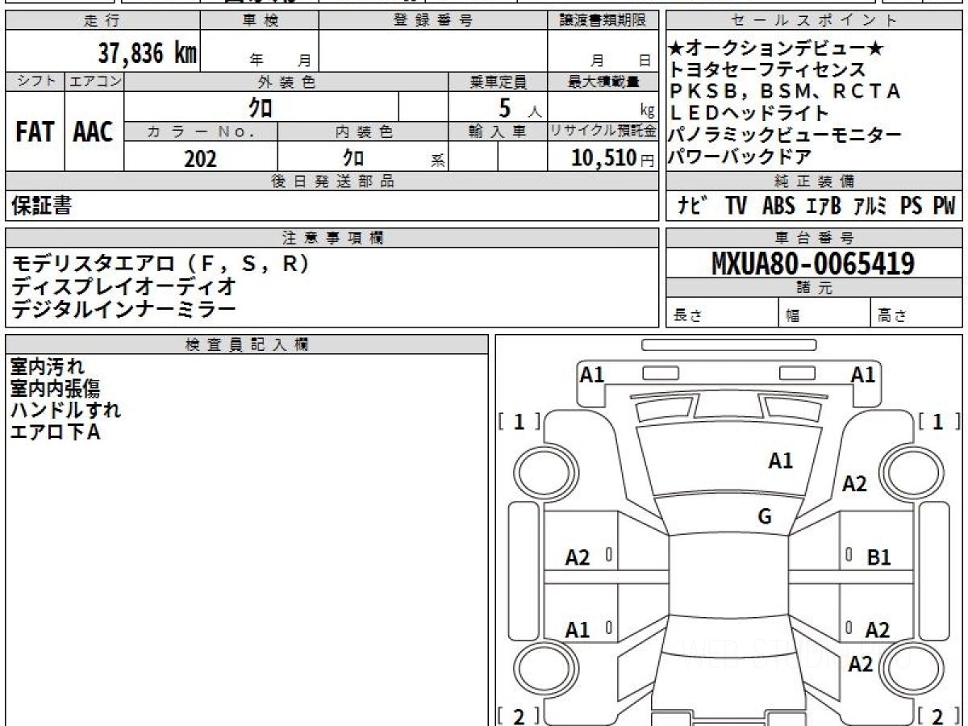Click the 注意事項欄 header
Screen dimensions: 968x726
(332, 237)
